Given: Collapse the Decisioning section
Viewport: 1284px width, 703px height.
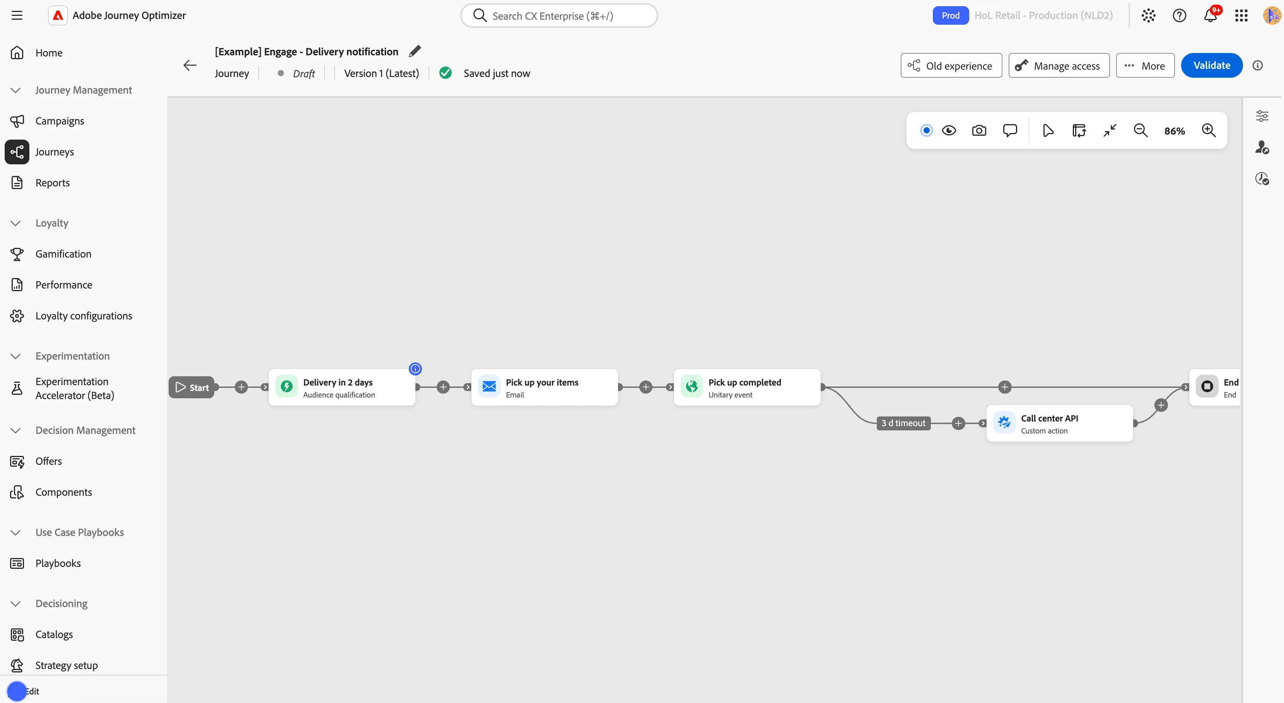Looking at the screenshot, I should tap(15, 604).
